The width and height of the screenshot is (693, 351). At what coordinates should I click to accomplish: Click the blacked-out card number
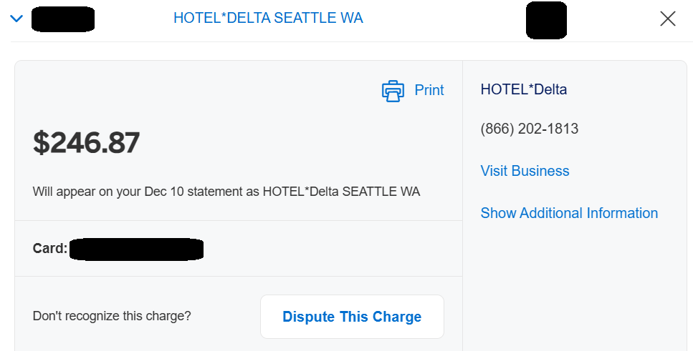(137, 249)
